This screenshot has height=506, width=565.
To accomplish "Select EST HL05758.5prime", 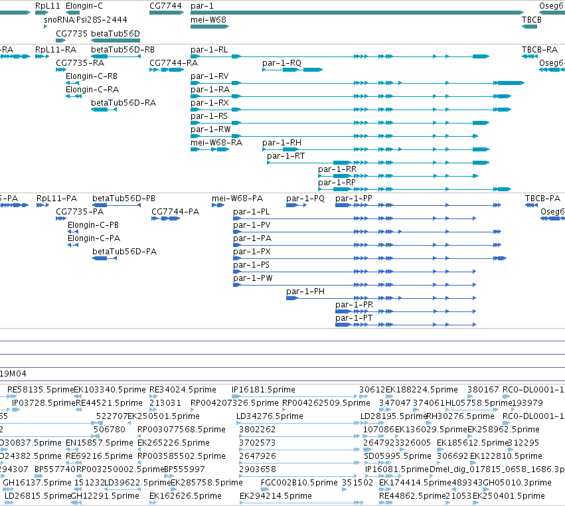I will click(x=472, y=410).
